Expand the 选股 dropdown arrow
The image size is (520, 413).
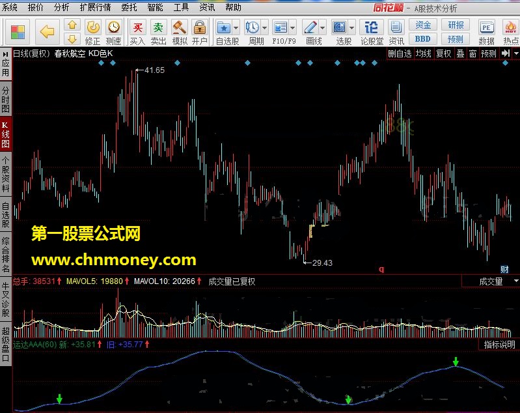(351, 28)
